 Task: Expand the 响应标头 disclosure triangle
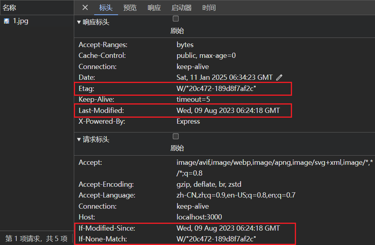tap(79, 22)
